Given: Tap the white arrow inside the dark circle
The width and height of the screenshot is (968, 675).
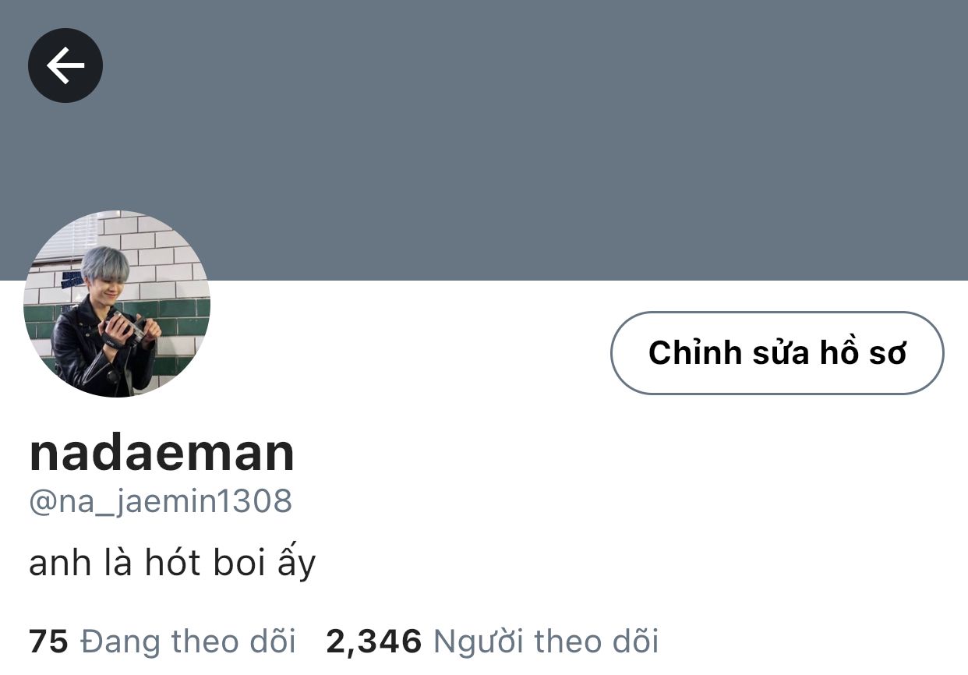Looking at the screenshot, I should point(65,65).
